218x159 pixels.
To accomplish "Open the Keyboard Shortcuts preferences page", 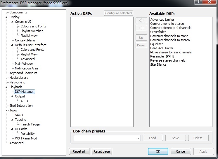I will (23, 73).
